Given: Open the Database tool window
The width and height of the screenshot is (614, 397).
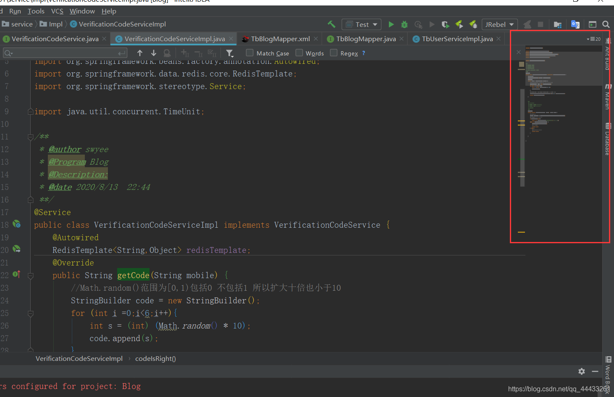Looking at the screenshot, I should click(x=608, y=139).
